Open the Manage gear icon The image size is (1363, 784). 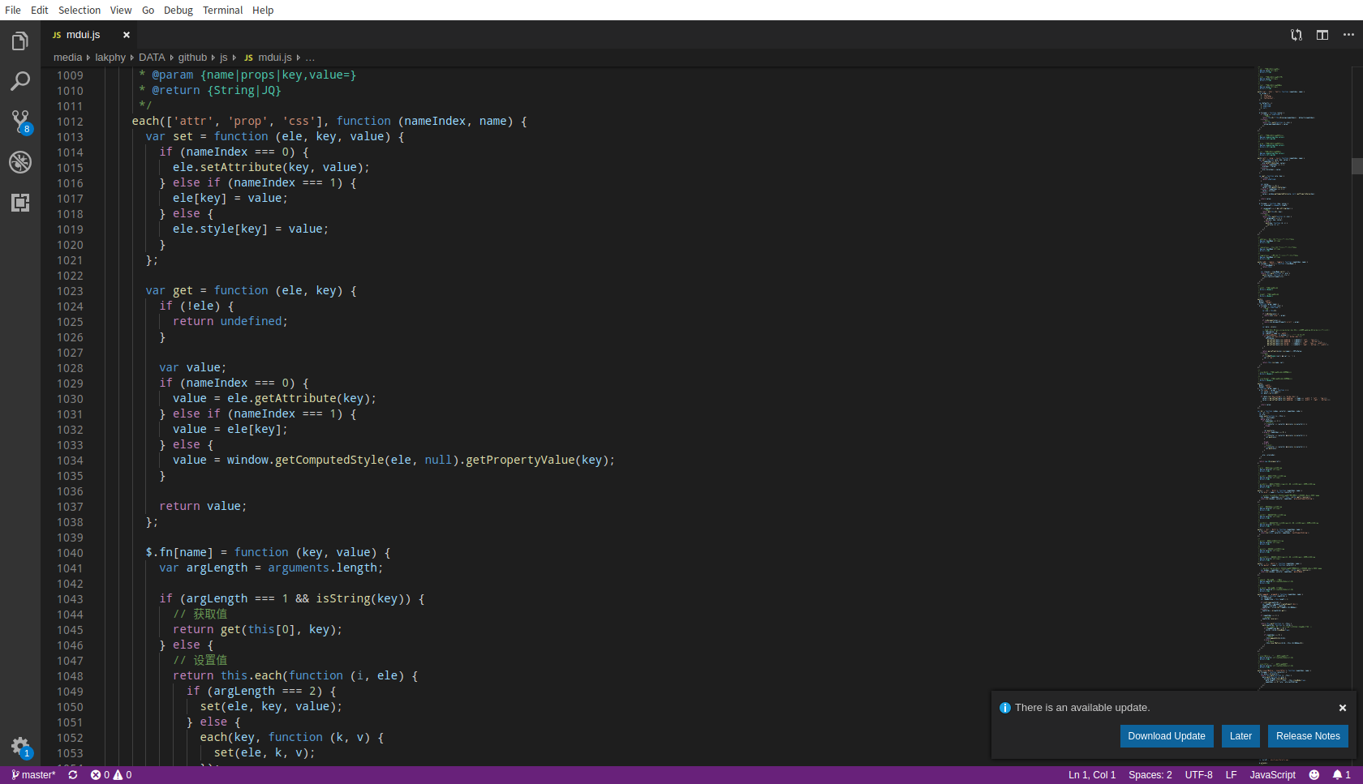pos(20,746)
